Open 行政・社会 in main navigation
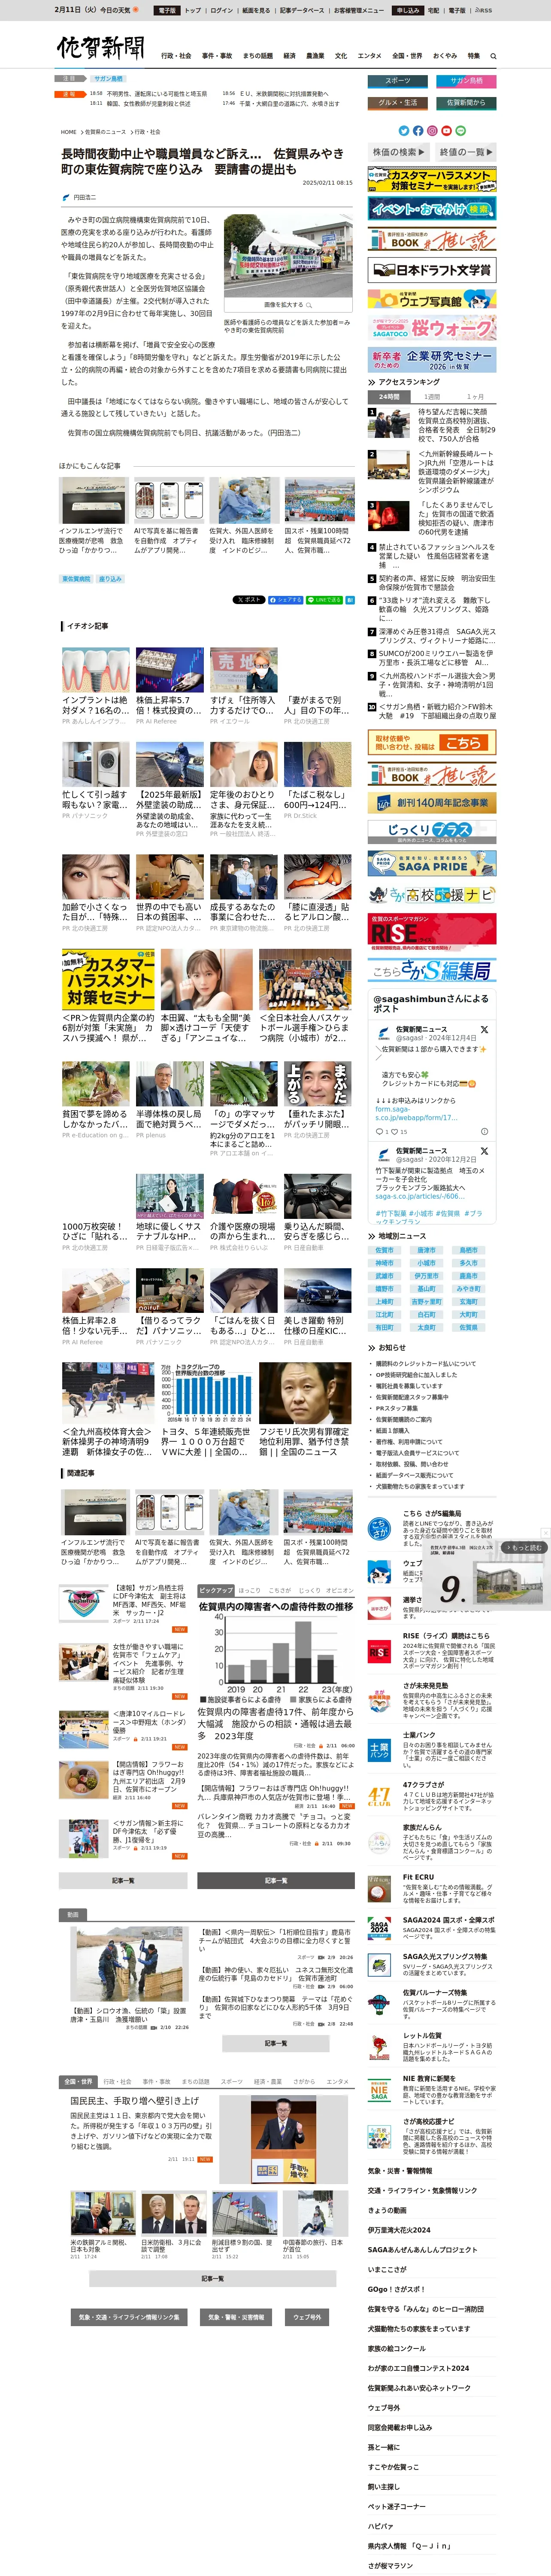 pyautogui.click(x=175, y=56)
